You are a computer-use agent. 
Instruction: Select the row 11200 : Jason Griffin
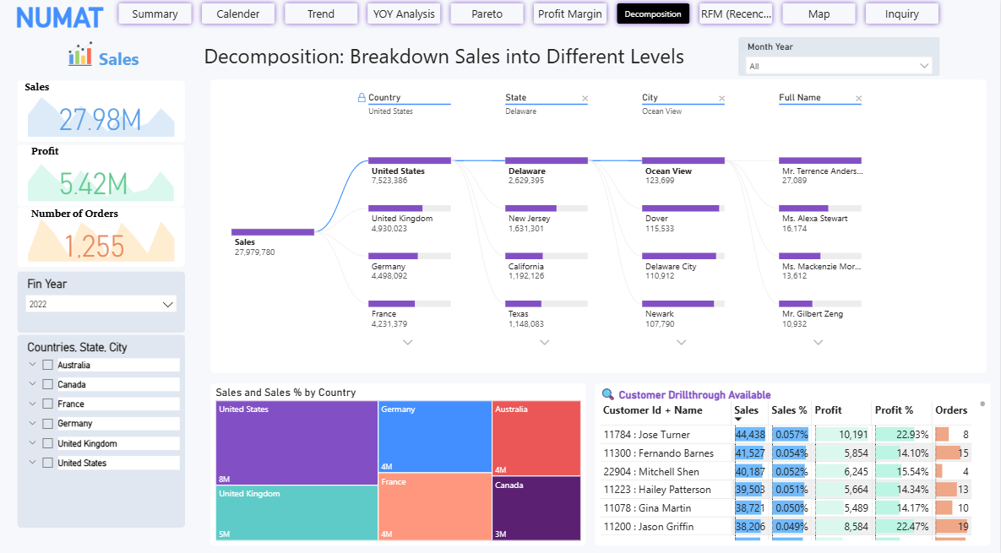pyautogui.click(x=786, y=526)
